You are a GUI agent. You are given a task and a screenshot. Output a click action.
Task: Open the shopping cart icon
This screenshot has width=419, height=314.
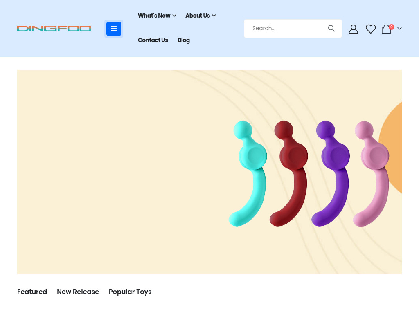coord(387,29)
